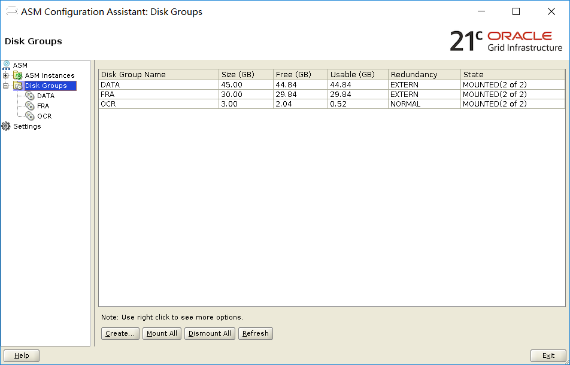This screenshot has width=570, height=365.
Task: Expand the ASM Instances tree node
Action: tap(5, 75)
